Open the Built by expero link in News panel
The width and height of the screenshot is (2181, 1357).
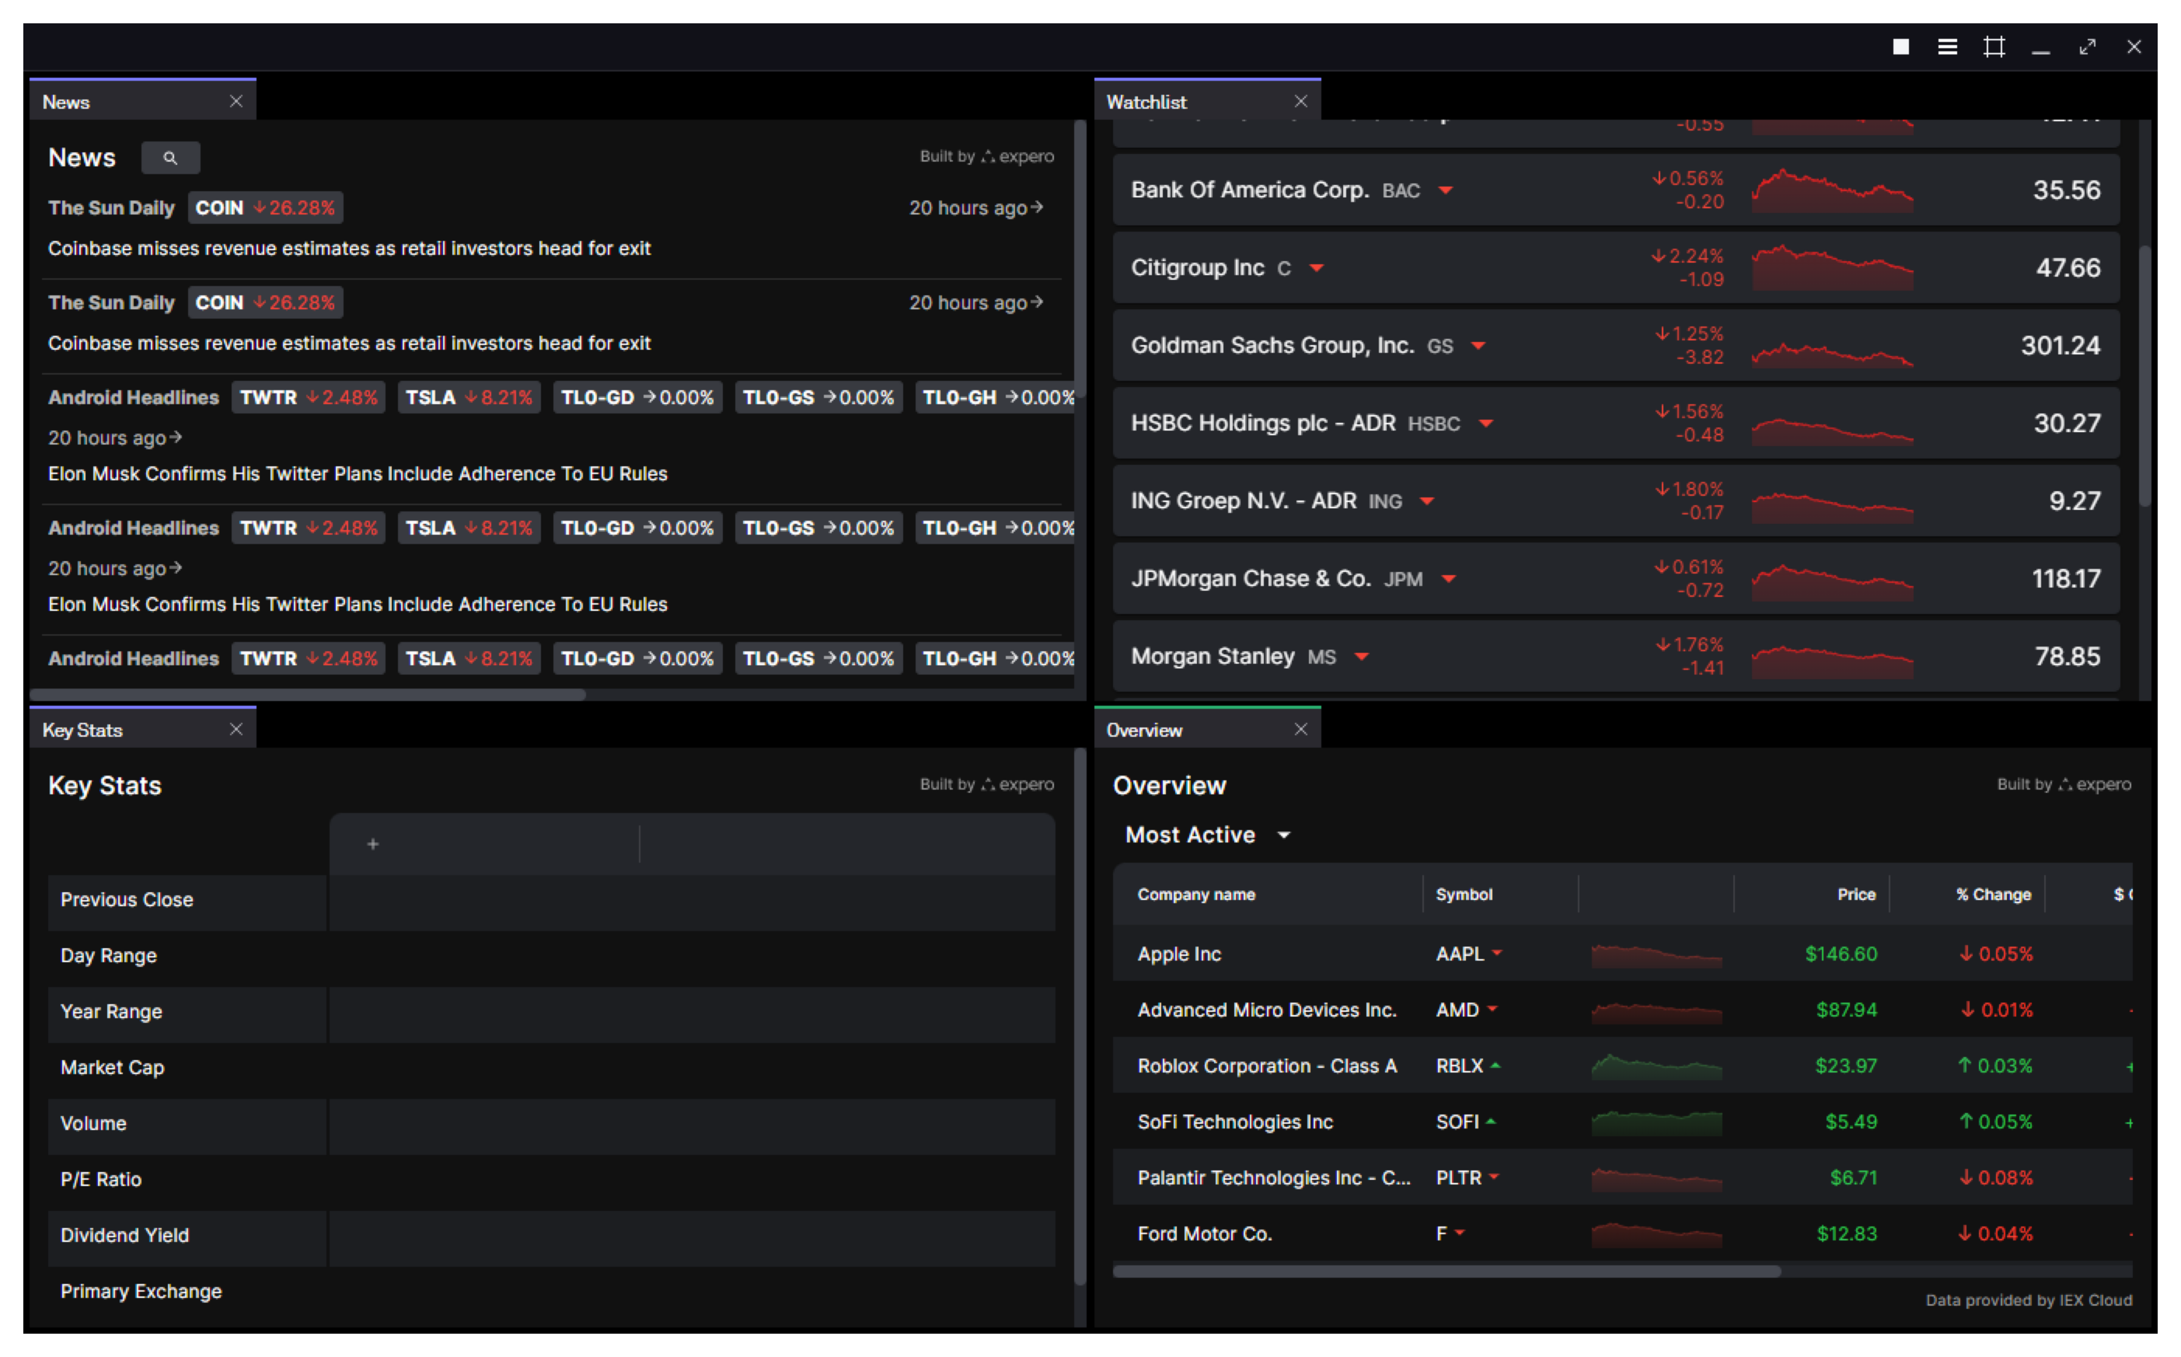986,156
